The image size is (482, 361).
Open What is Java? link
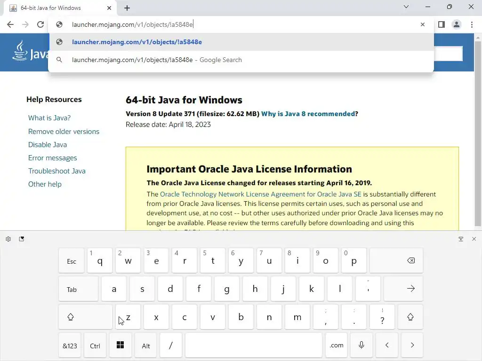point(49,118)
